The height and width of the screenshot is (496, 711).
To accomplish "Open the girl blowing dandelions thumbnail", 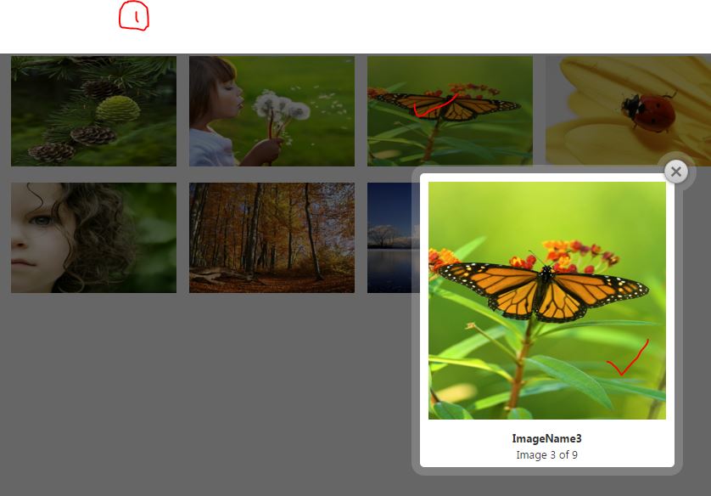I will (272, 110).
